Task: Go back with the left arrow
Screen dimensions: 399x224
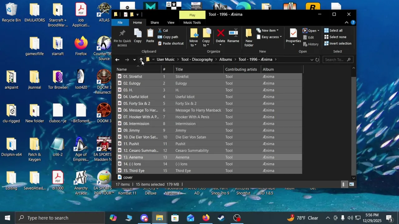Action: coord(117,60)
